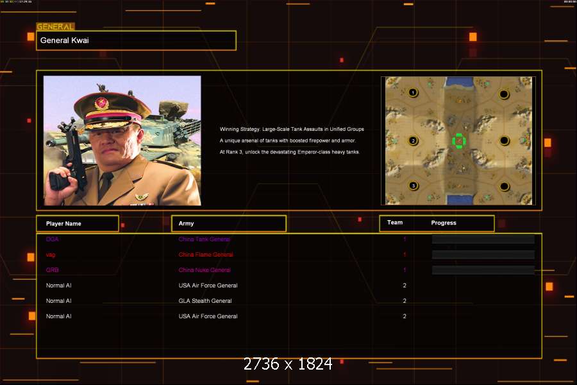The height and width of the screenshot is (385, 577).
Task: Select the GLA Stealth General entry
Action: click(x=205, y=301)
